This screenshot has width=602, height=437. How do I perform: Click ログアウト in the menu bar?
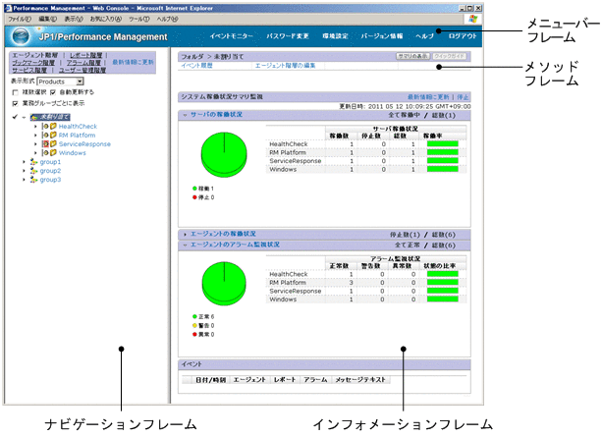tap(463, 36)
